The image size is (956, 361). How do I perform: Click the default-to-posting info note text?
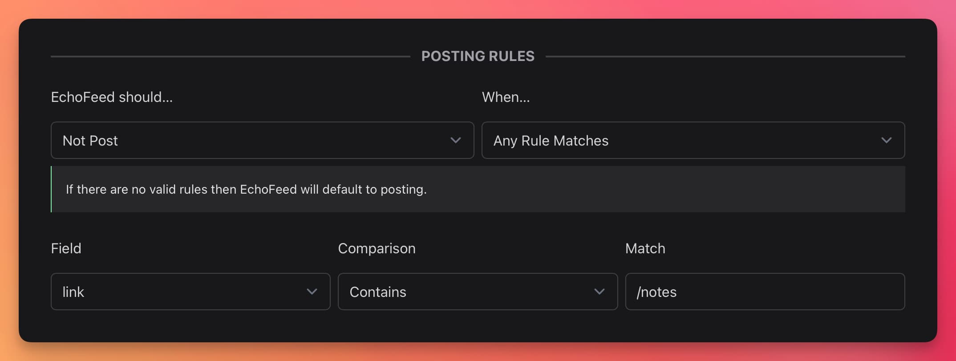[246, 189]
